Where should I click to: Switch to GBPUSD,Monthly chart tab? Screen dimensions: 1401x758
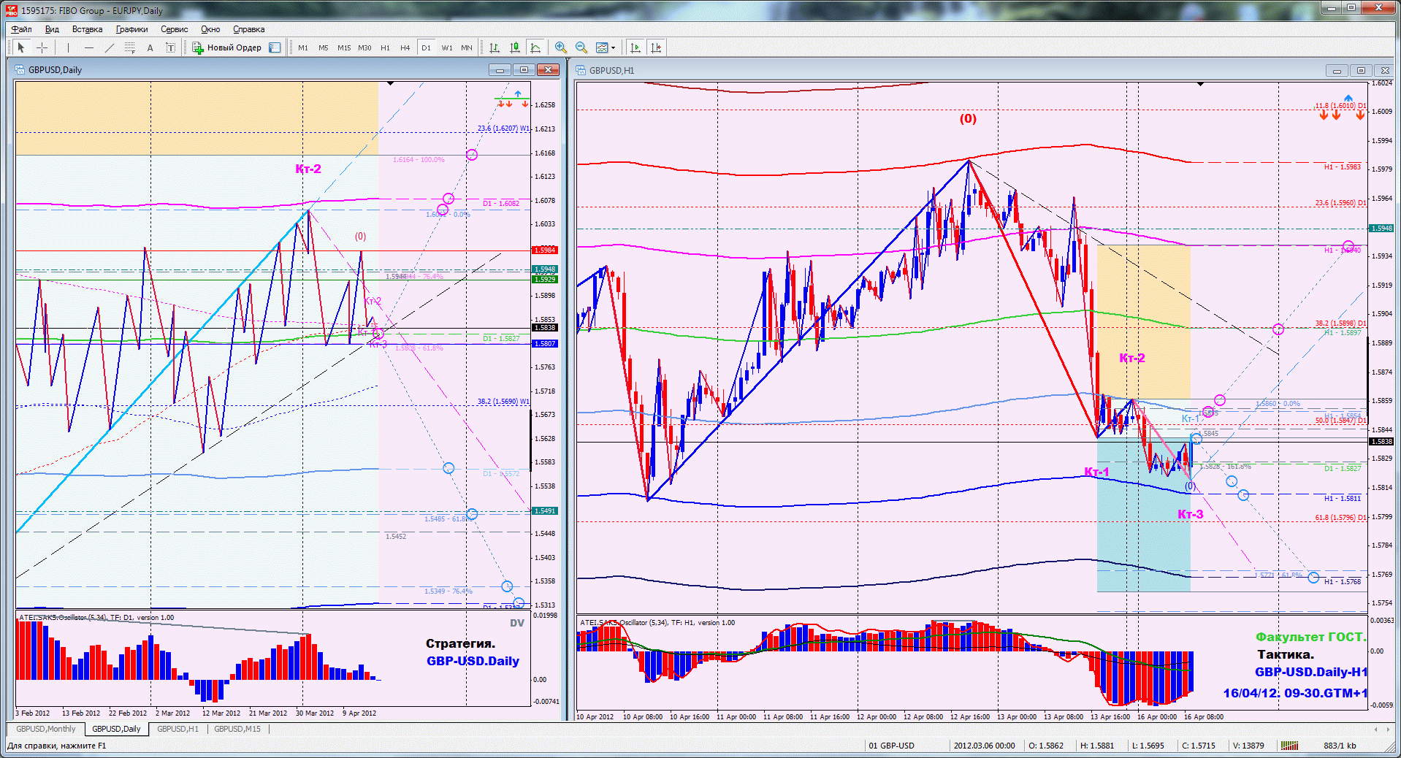click(x=46, y=729)
